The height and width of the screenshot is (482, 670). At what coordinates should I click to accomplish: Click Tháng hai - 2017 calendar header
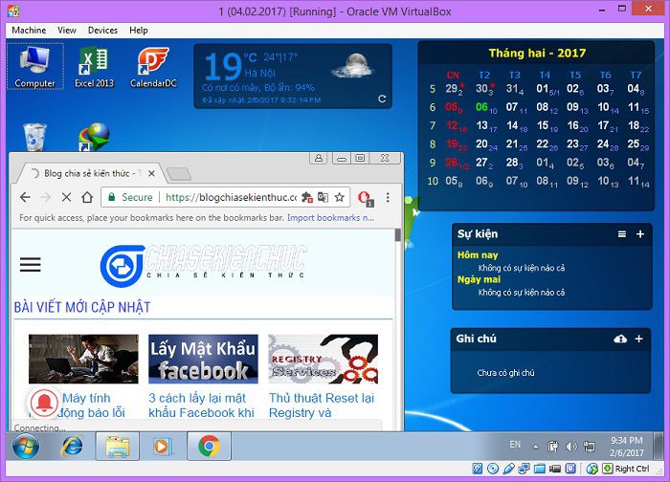click(x=537, y=53)
